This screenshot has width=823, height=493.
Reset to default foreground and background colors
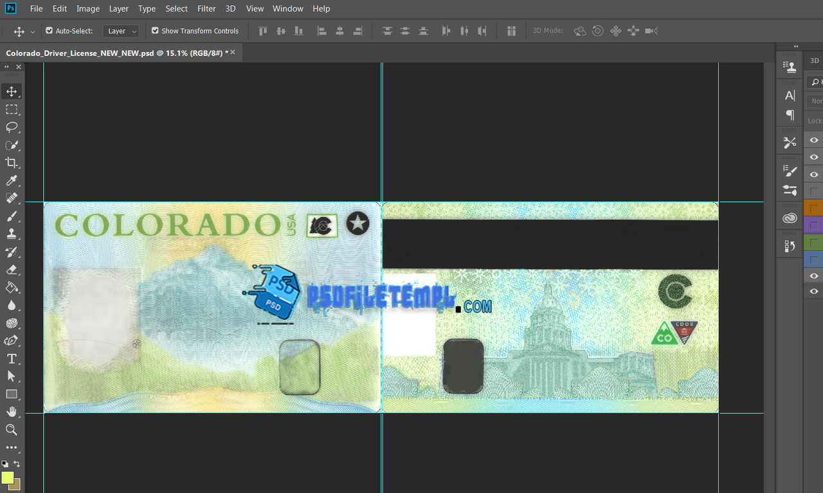tap(5, 463)
